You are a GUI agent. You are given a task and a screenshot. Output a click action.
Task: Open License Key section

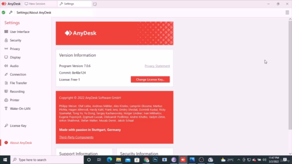coord(15,126)
